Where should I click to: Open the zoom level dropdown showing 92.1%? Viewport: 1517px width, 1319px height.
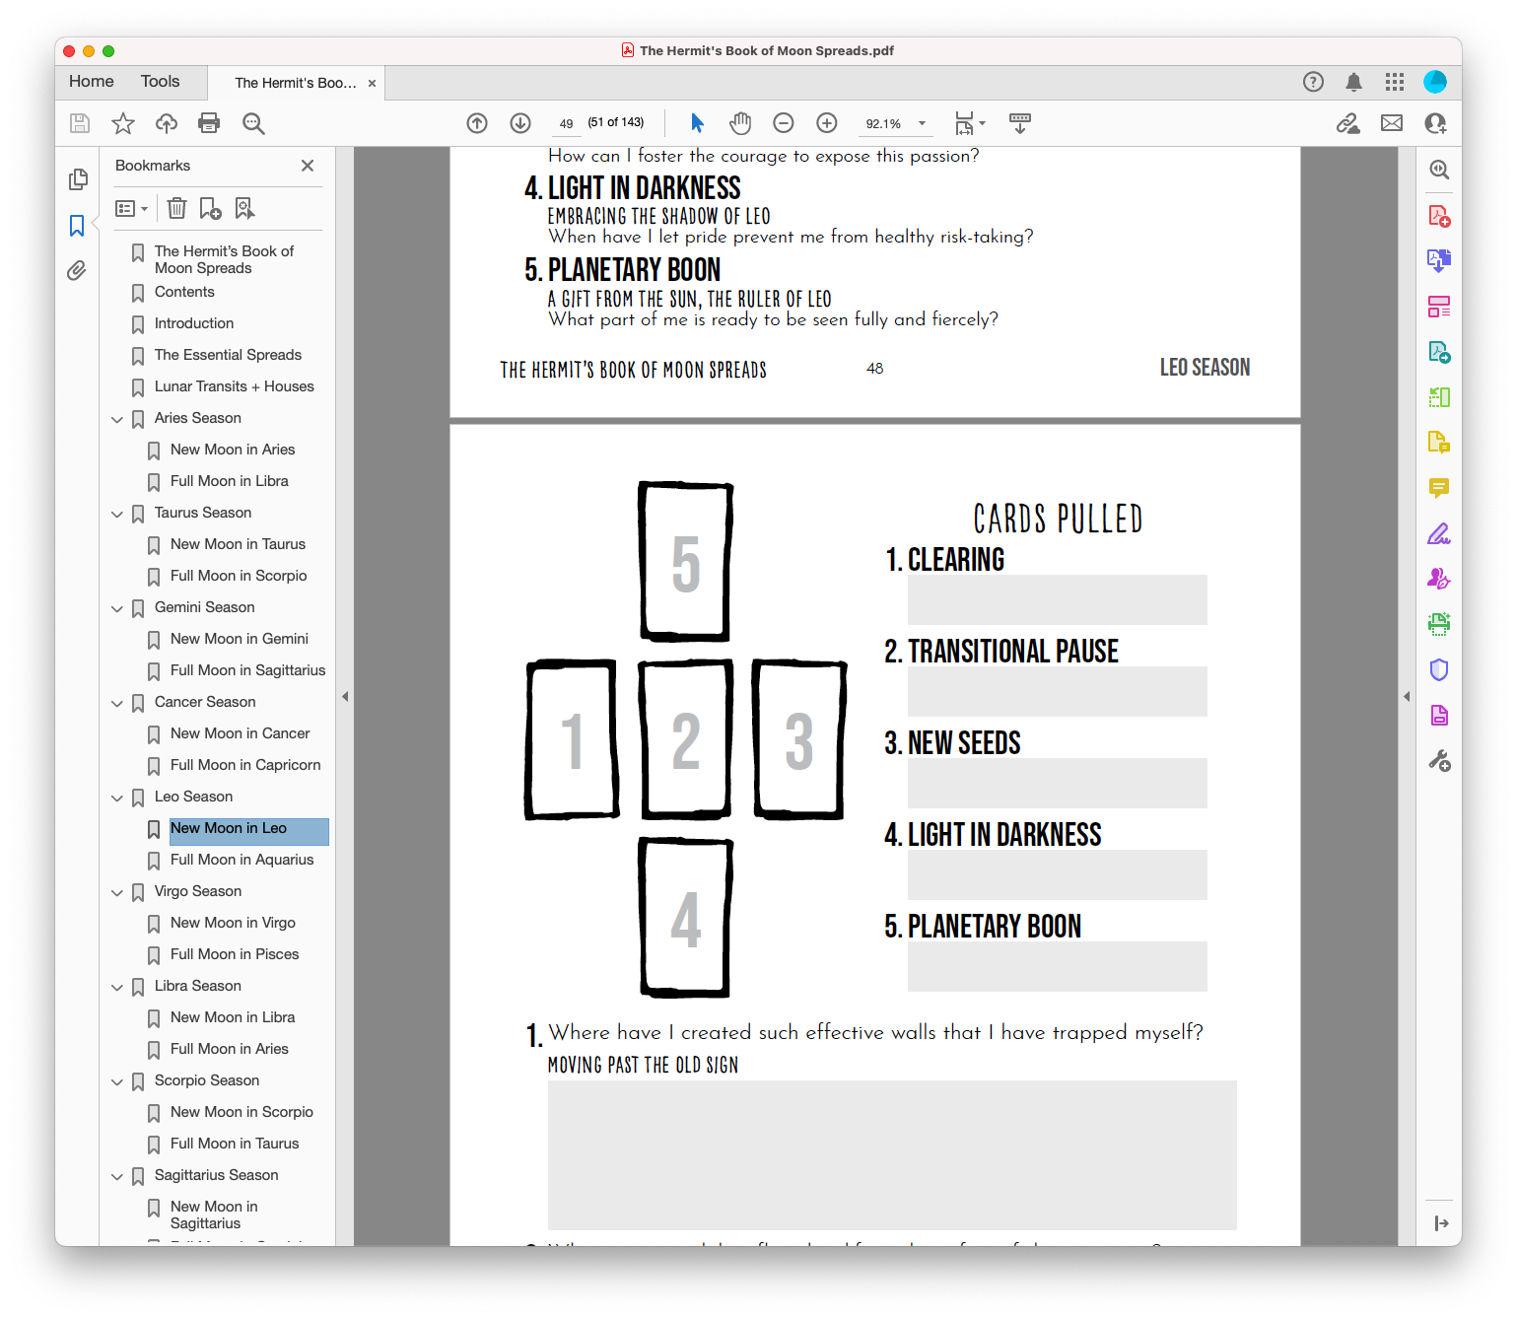point(920,123)
